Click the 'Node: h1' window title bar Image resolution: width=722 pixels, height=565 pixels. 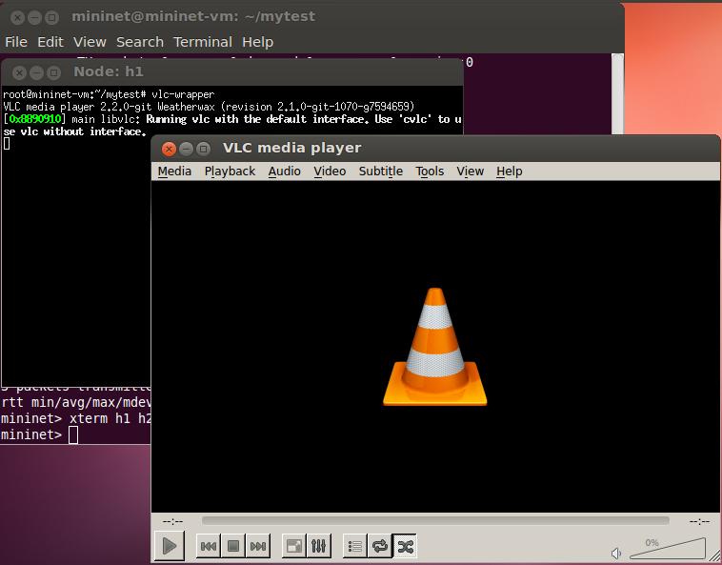232,72
